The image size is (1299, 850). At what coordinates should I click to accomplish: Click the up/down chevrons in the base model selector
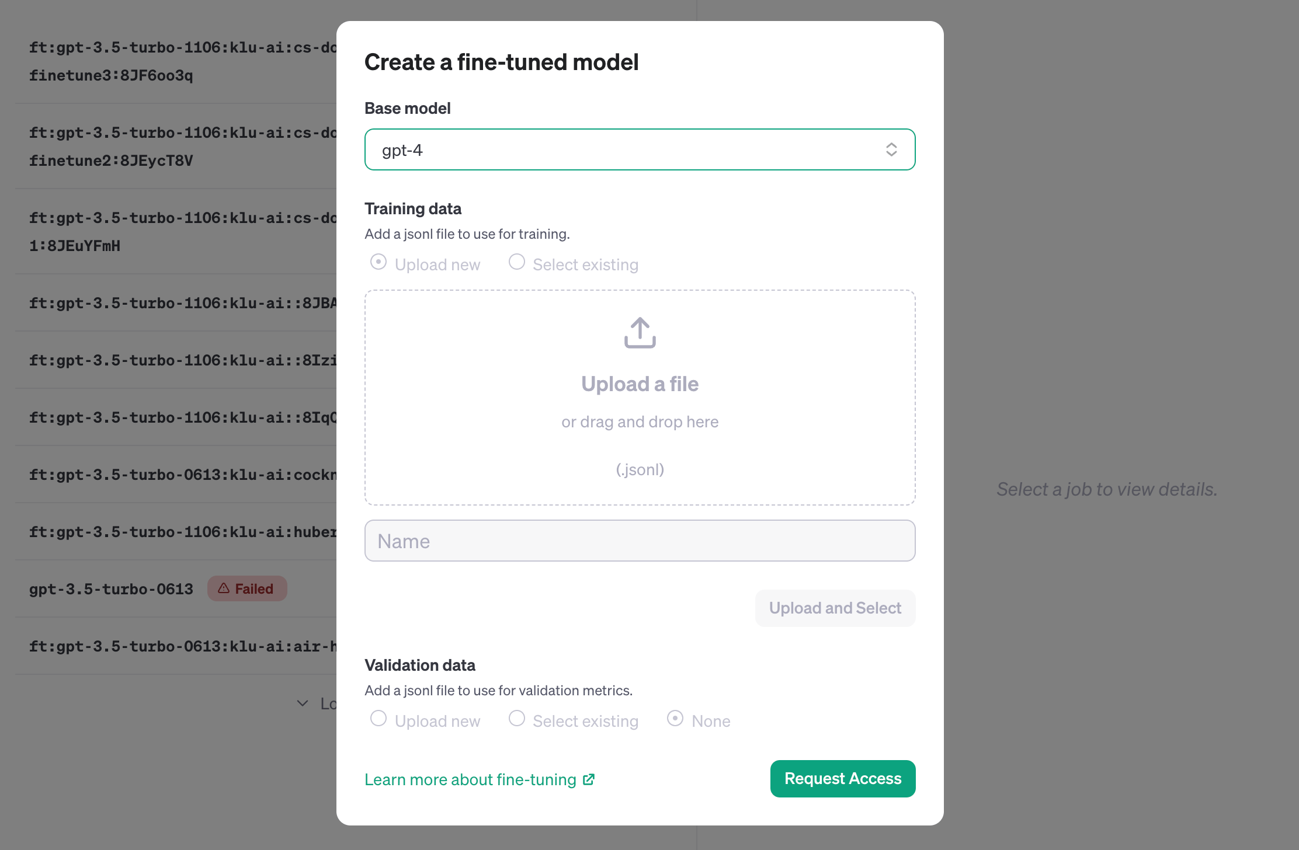coord(892,150)
